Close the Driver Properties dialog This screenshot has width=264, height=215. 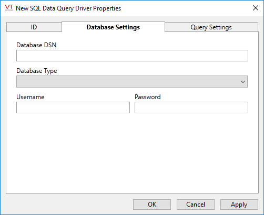click(x=256, y=8)
